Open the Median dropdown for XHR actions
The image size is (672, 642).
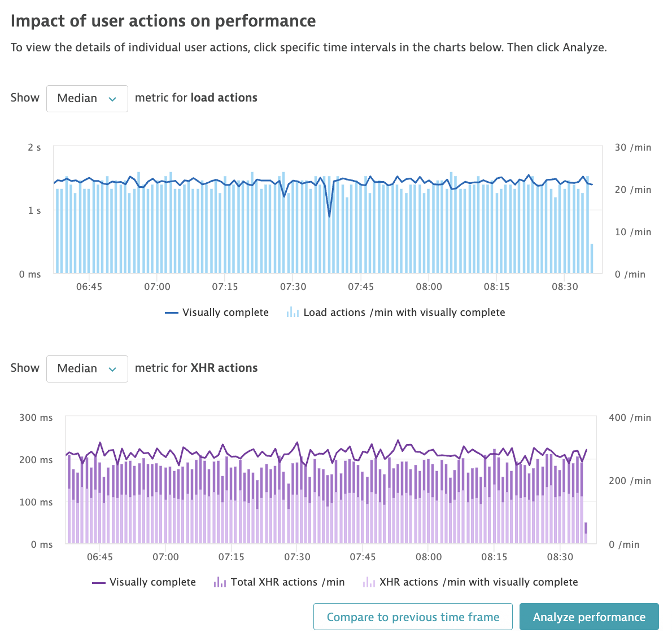click(87, 368)
